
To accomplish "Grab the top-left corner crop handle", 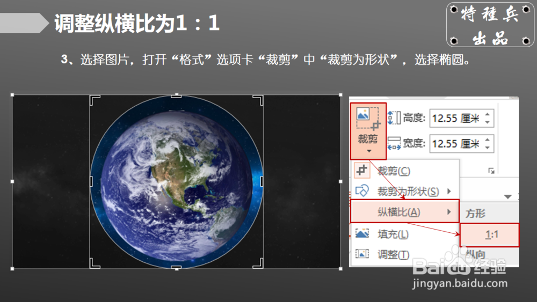I will (x=94, y=100).
